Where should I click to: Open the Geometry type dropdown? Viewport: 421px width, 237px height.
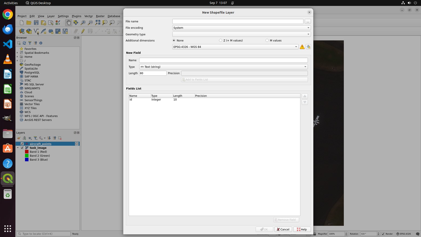pyautogui.click(x=241, y=34)
